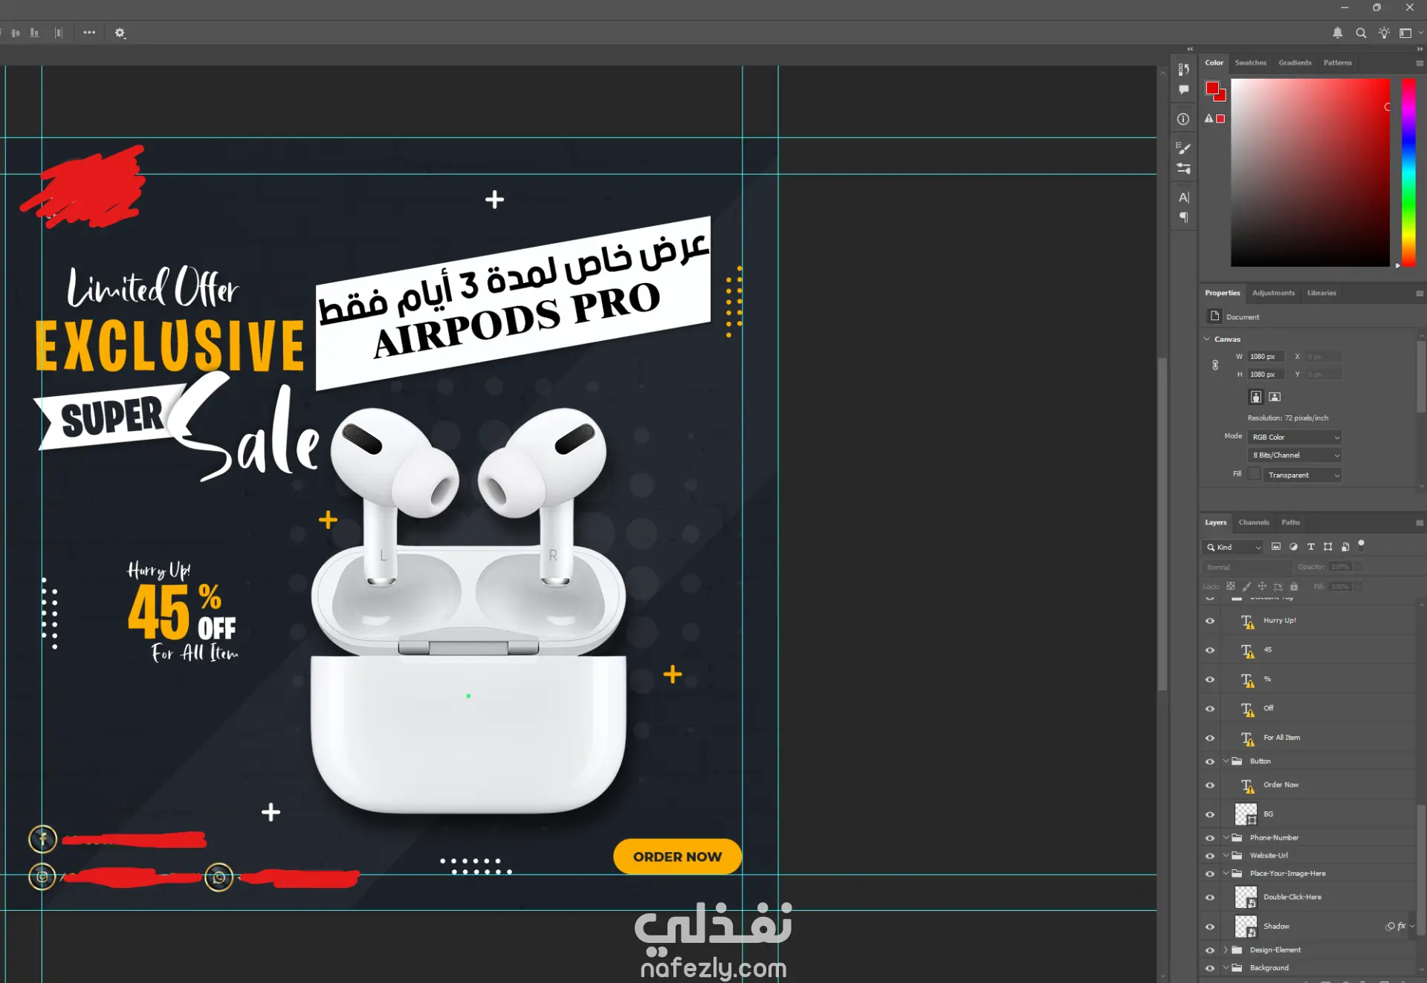Click the canvas width input field
The image size is (1427, 983).
(1265, 357)
